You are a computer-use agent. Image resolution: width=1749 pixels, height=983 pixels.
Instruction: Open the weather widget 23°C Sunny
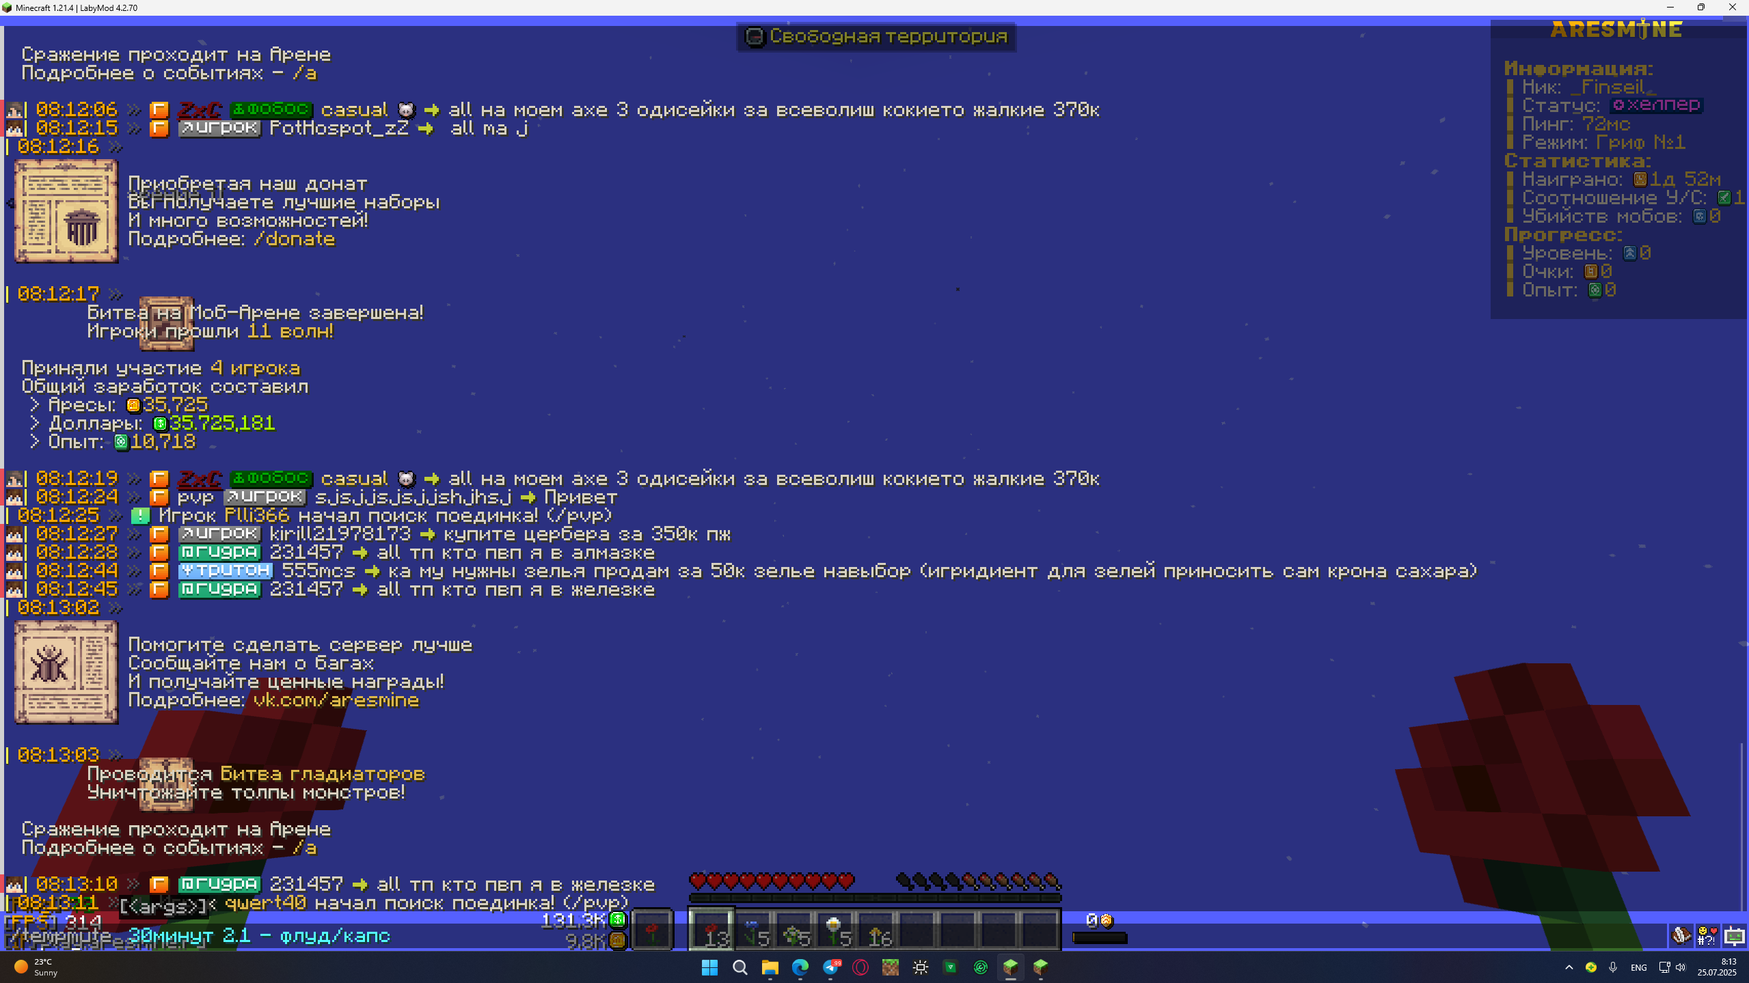(x=37, y=967)
